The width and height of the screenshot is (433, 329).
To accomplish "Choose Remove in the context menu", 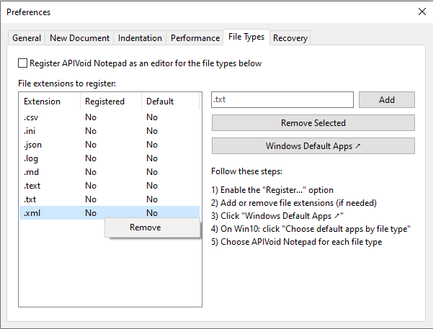I will (153, 227).
